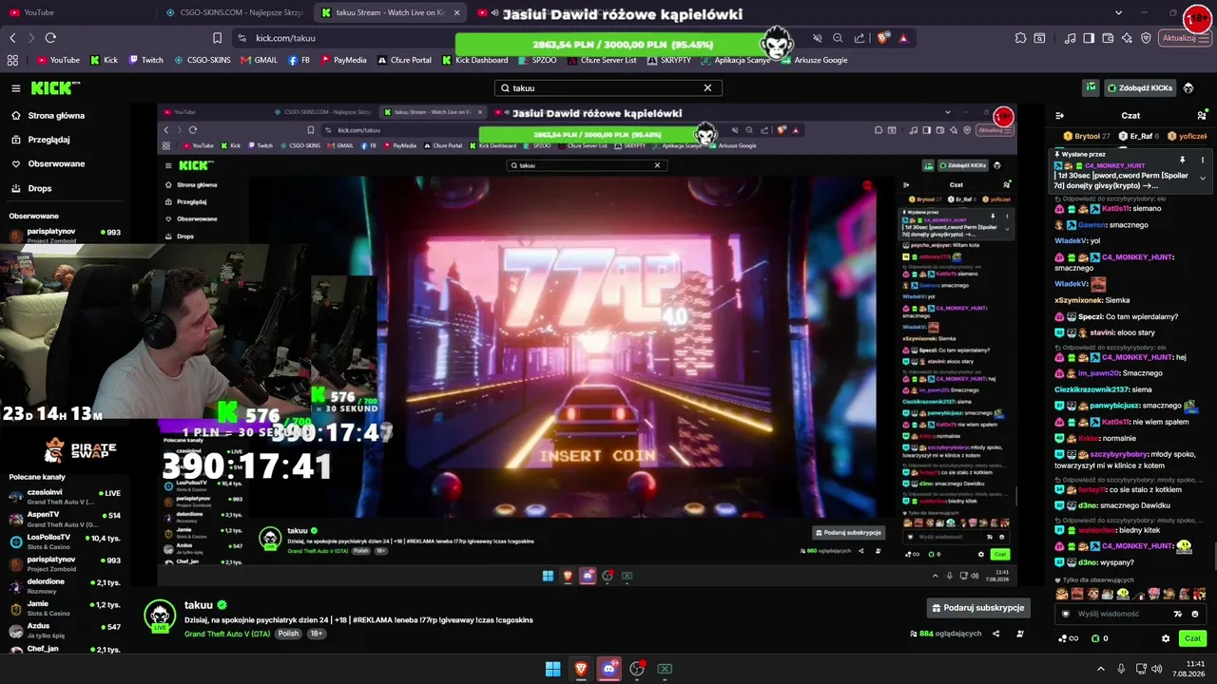Click the Polish language tag
The image size is (1217, 684).
[288, 634]
